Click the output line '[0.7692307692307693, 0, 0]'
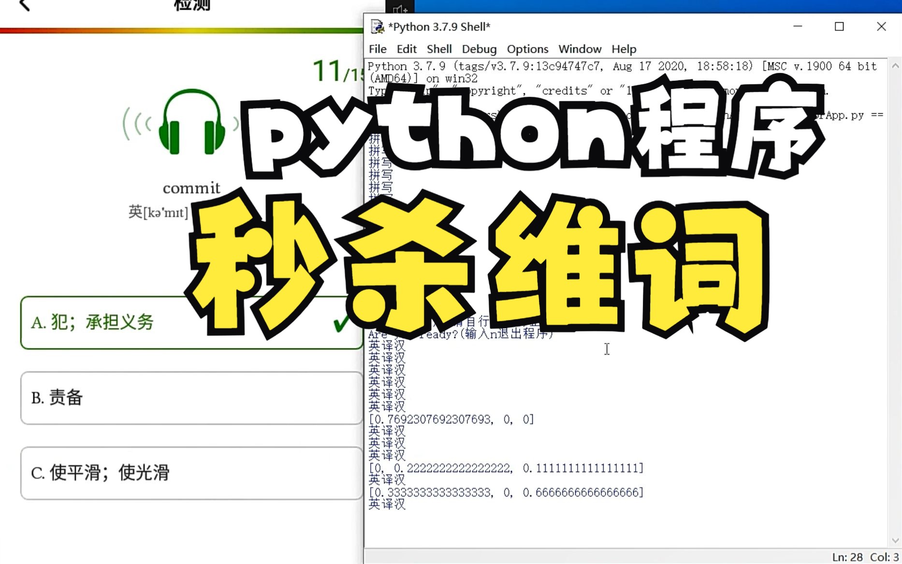The height and width of the screenshot is (564, 902). tap(451, 419)
